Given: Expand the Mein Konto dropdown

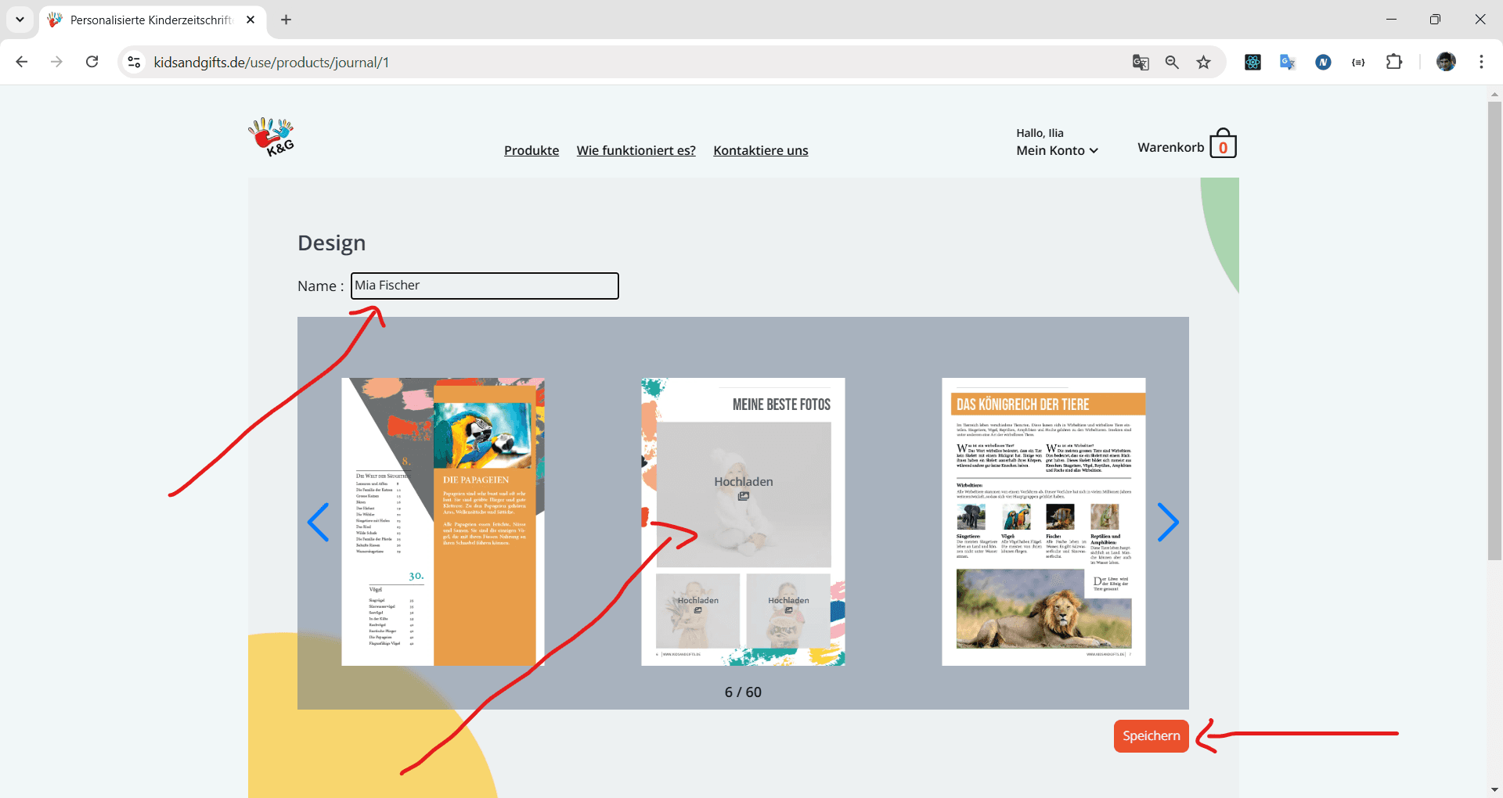Looking at the screenshot, I should pyautogui.click(x=1057, y=150).
